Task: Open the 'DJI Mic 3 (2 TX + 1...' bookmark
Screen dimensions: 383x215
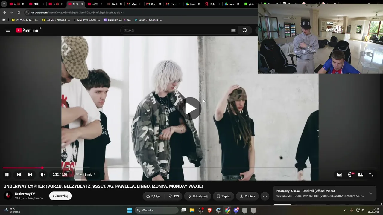Action: click(25, 20)
